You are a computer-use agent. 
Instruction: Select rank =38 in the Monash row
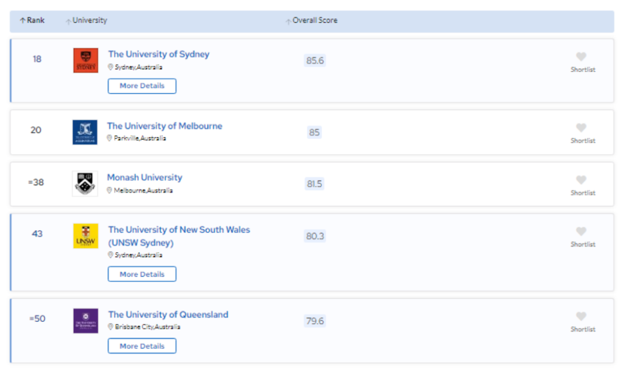click(x=36, y=182)
